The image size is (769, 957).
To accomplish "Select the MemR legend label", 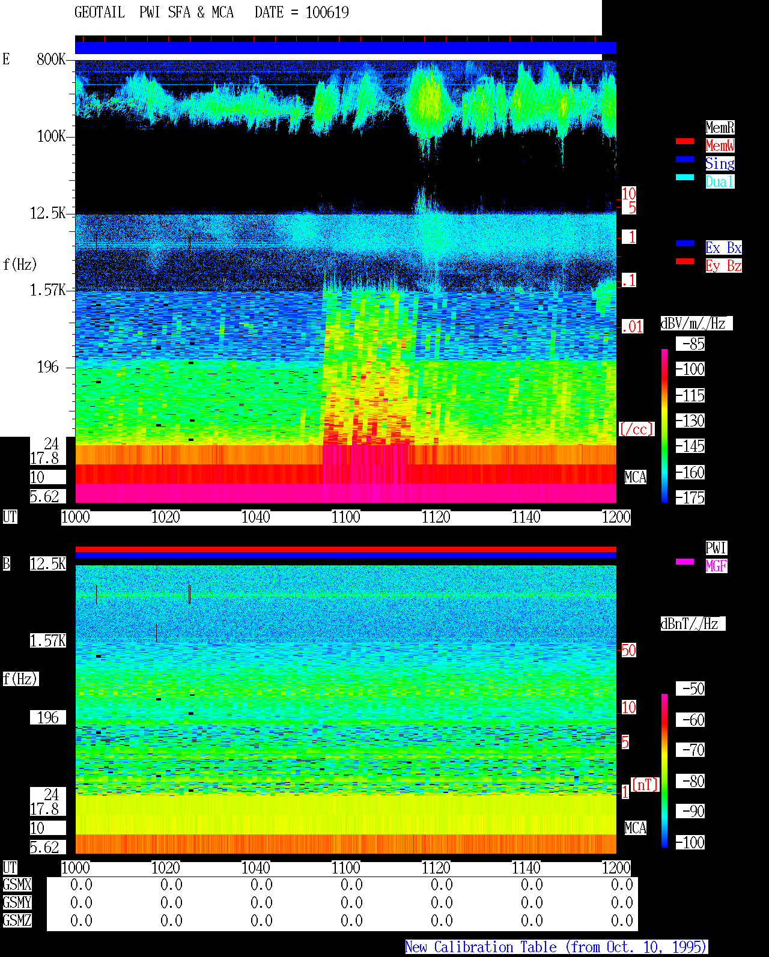I will coord(720,127).
